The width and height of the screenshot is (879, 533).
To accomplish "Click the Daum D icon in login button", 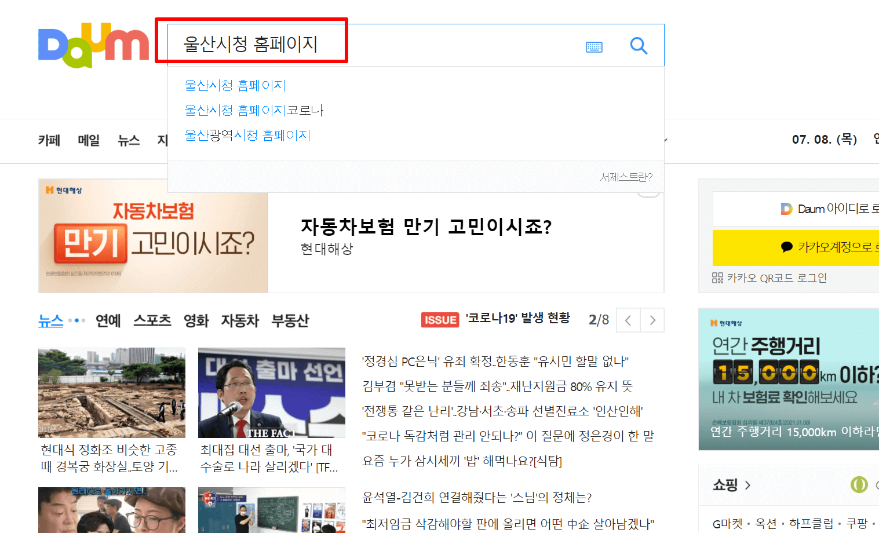I will coord(786,209).
